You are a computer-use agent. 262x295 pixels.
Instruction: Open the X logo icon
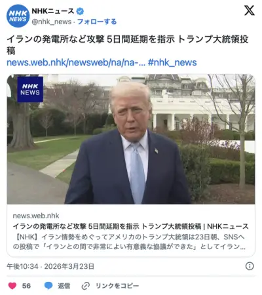pyautogui.click(x=250, y=10)
